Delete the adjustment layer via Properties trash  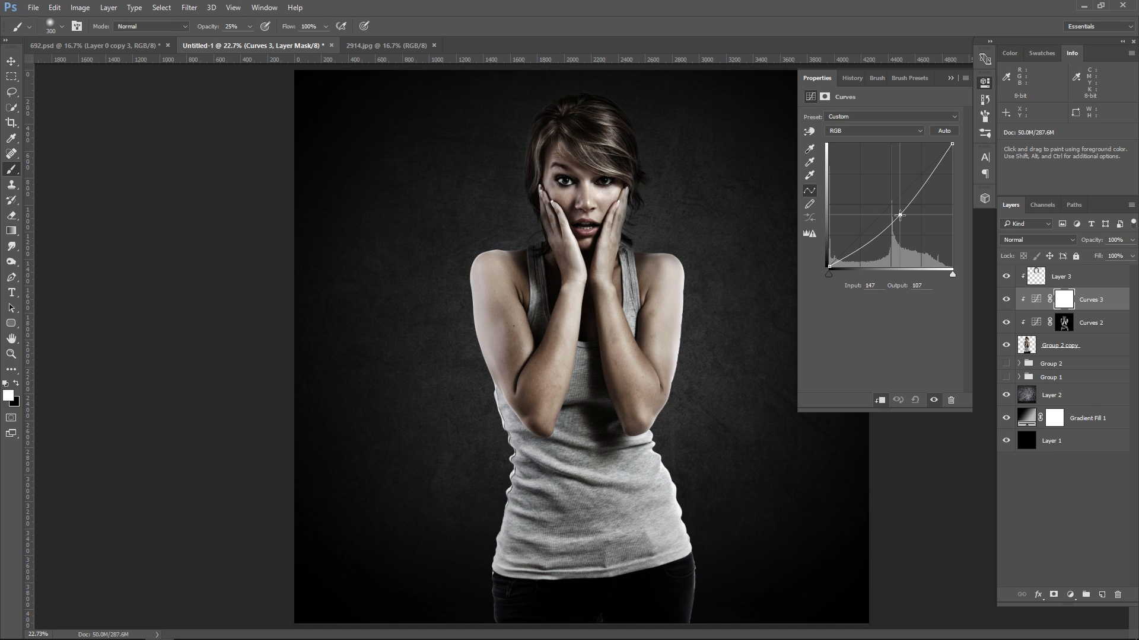pyautogui.click(x=952, y=400)
